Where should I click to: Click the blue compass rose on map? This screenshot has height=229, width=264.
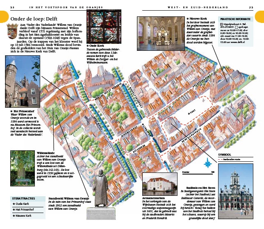click(207, 164)
